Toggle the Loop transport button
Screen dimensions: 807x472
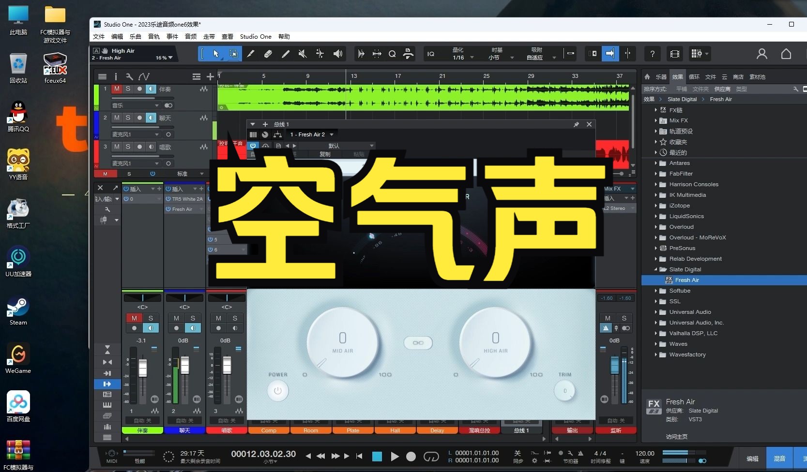(431, 456)
